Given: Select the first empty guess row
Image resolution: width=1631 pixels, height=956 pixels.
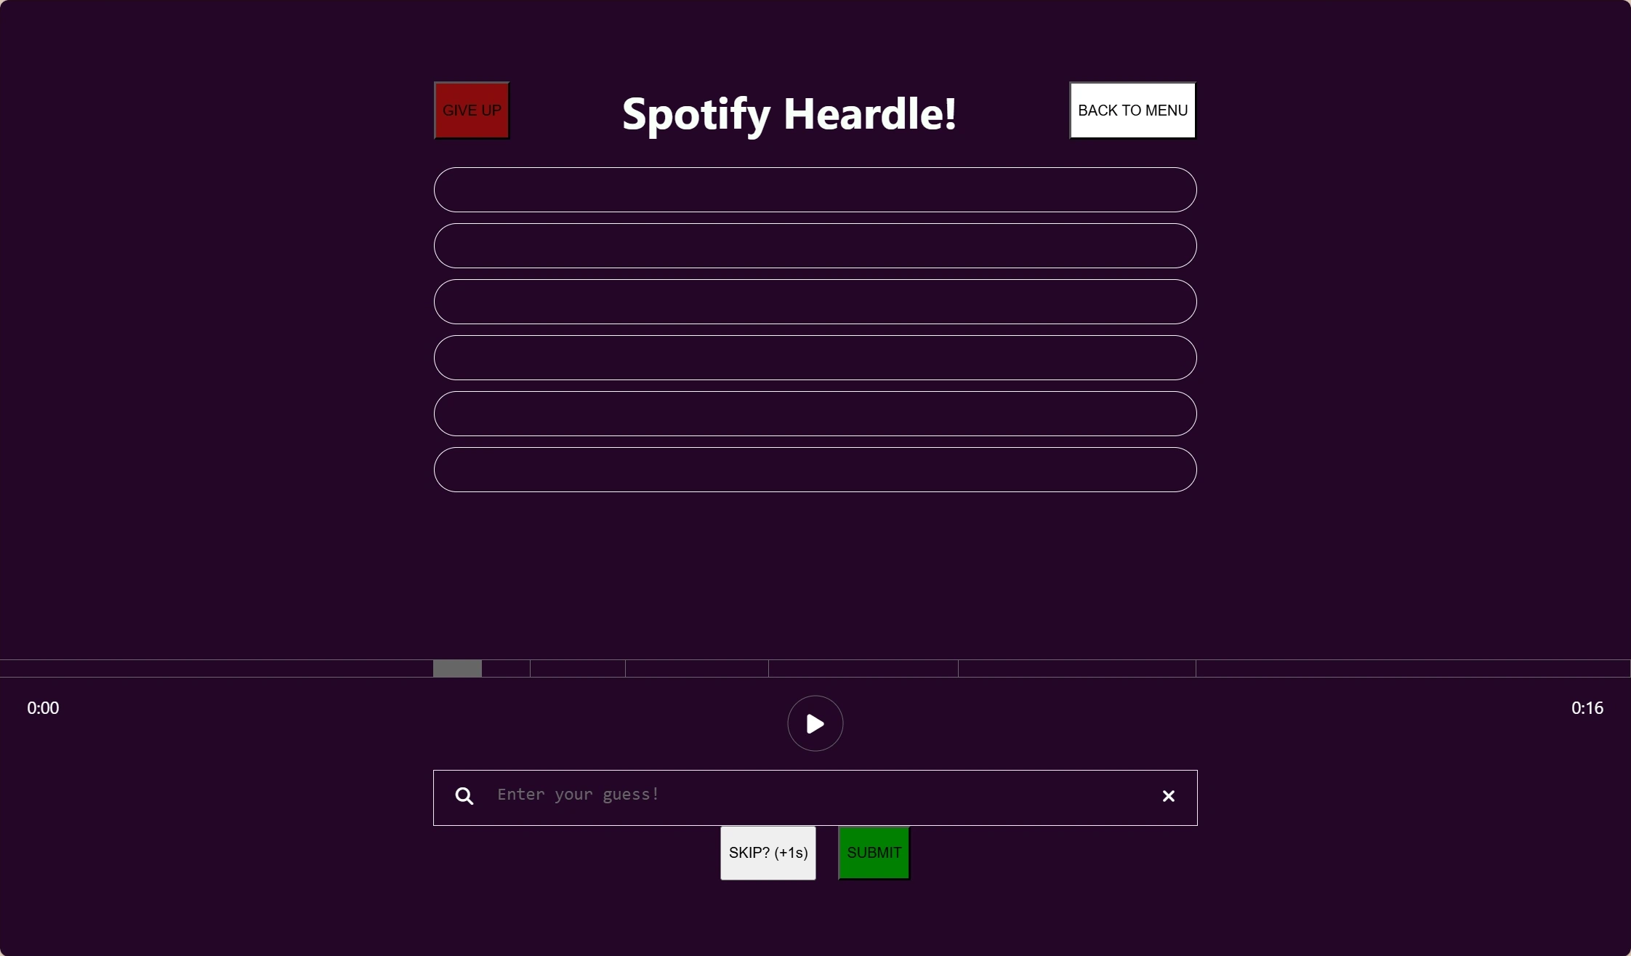Looking at the screenshot, I should (815, 190).
